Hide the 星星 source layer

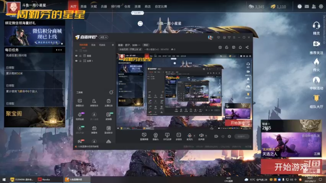point(76,56)
